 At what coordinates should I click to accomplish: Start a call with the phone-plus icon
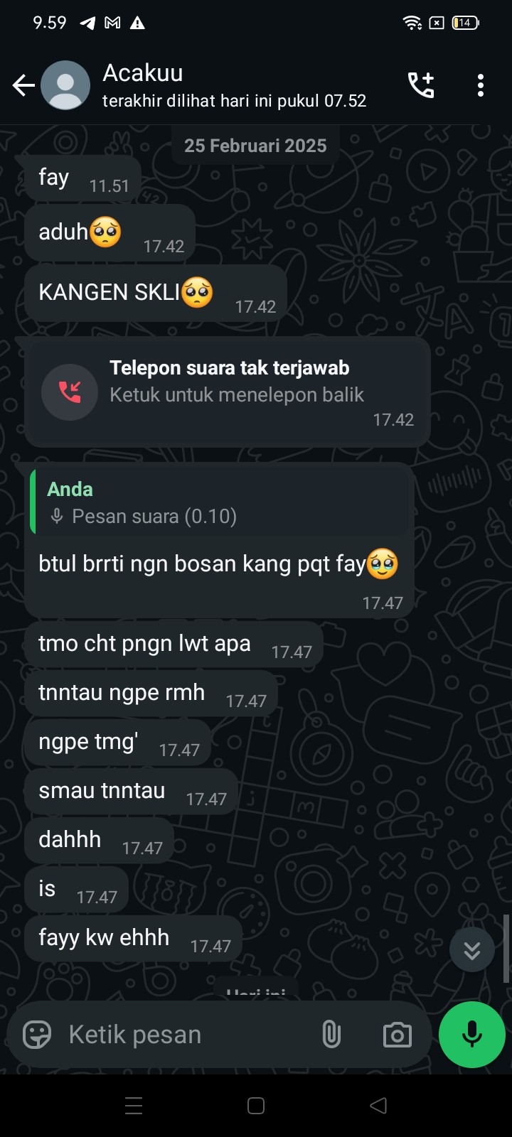(x=421, y=85)
